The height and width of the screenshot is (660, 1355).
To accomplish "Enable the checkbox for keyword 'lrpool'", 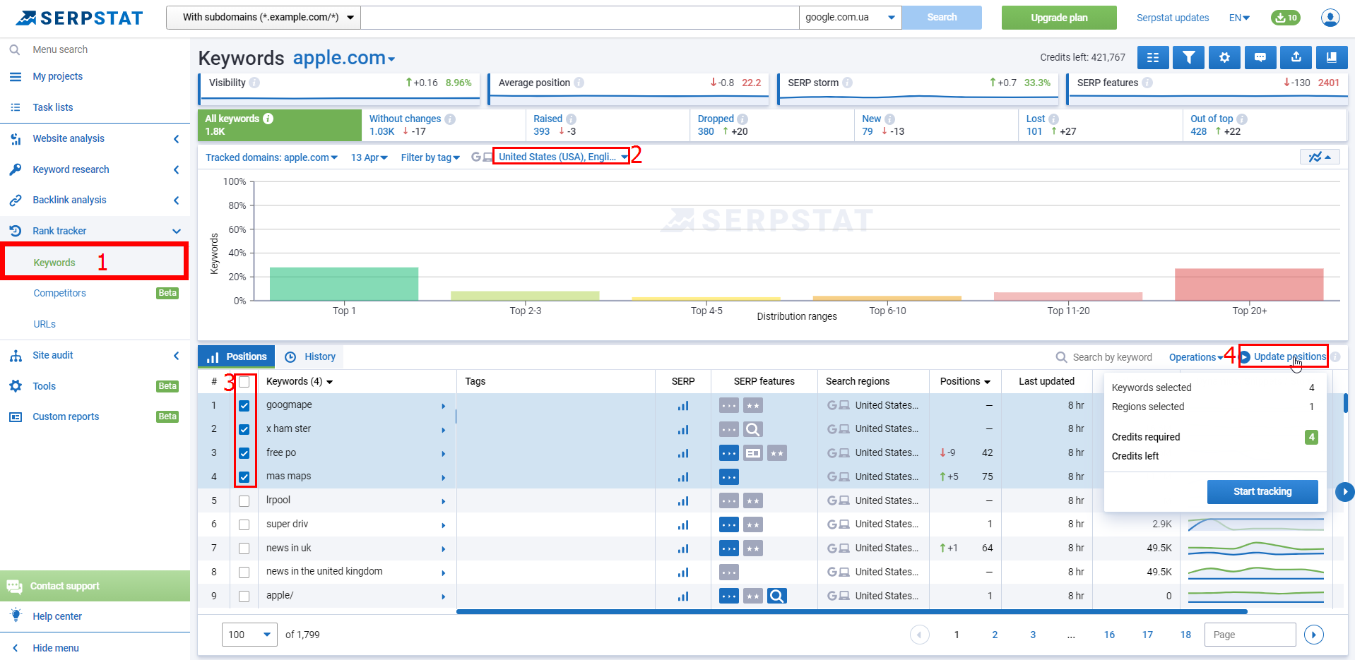I will pos(244,500).
